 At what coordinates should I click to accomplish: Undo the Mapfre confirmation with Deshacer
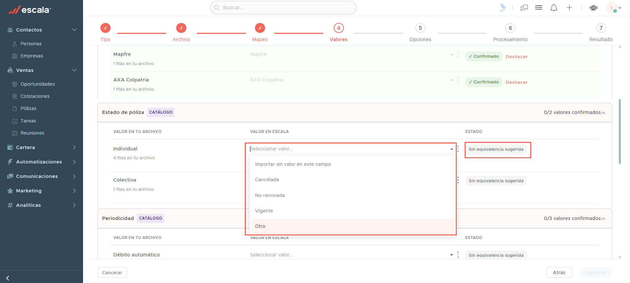[516, 57]
